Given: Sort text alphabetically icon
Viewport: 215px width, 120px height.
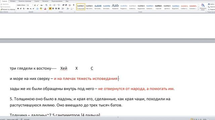Looking at the screenshot, I should tap(70, 5).
